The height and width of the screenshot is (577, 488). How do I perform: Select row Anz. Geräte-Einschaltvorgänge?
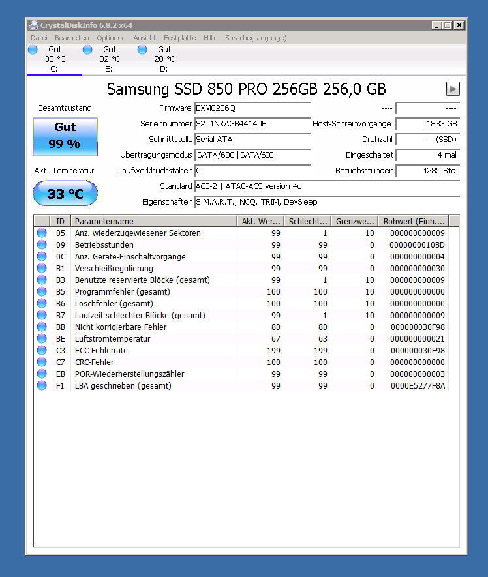241,256
